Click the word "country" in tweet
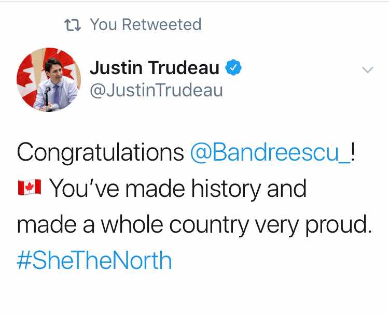The image size is (389, 314). [x=209, y=225]
